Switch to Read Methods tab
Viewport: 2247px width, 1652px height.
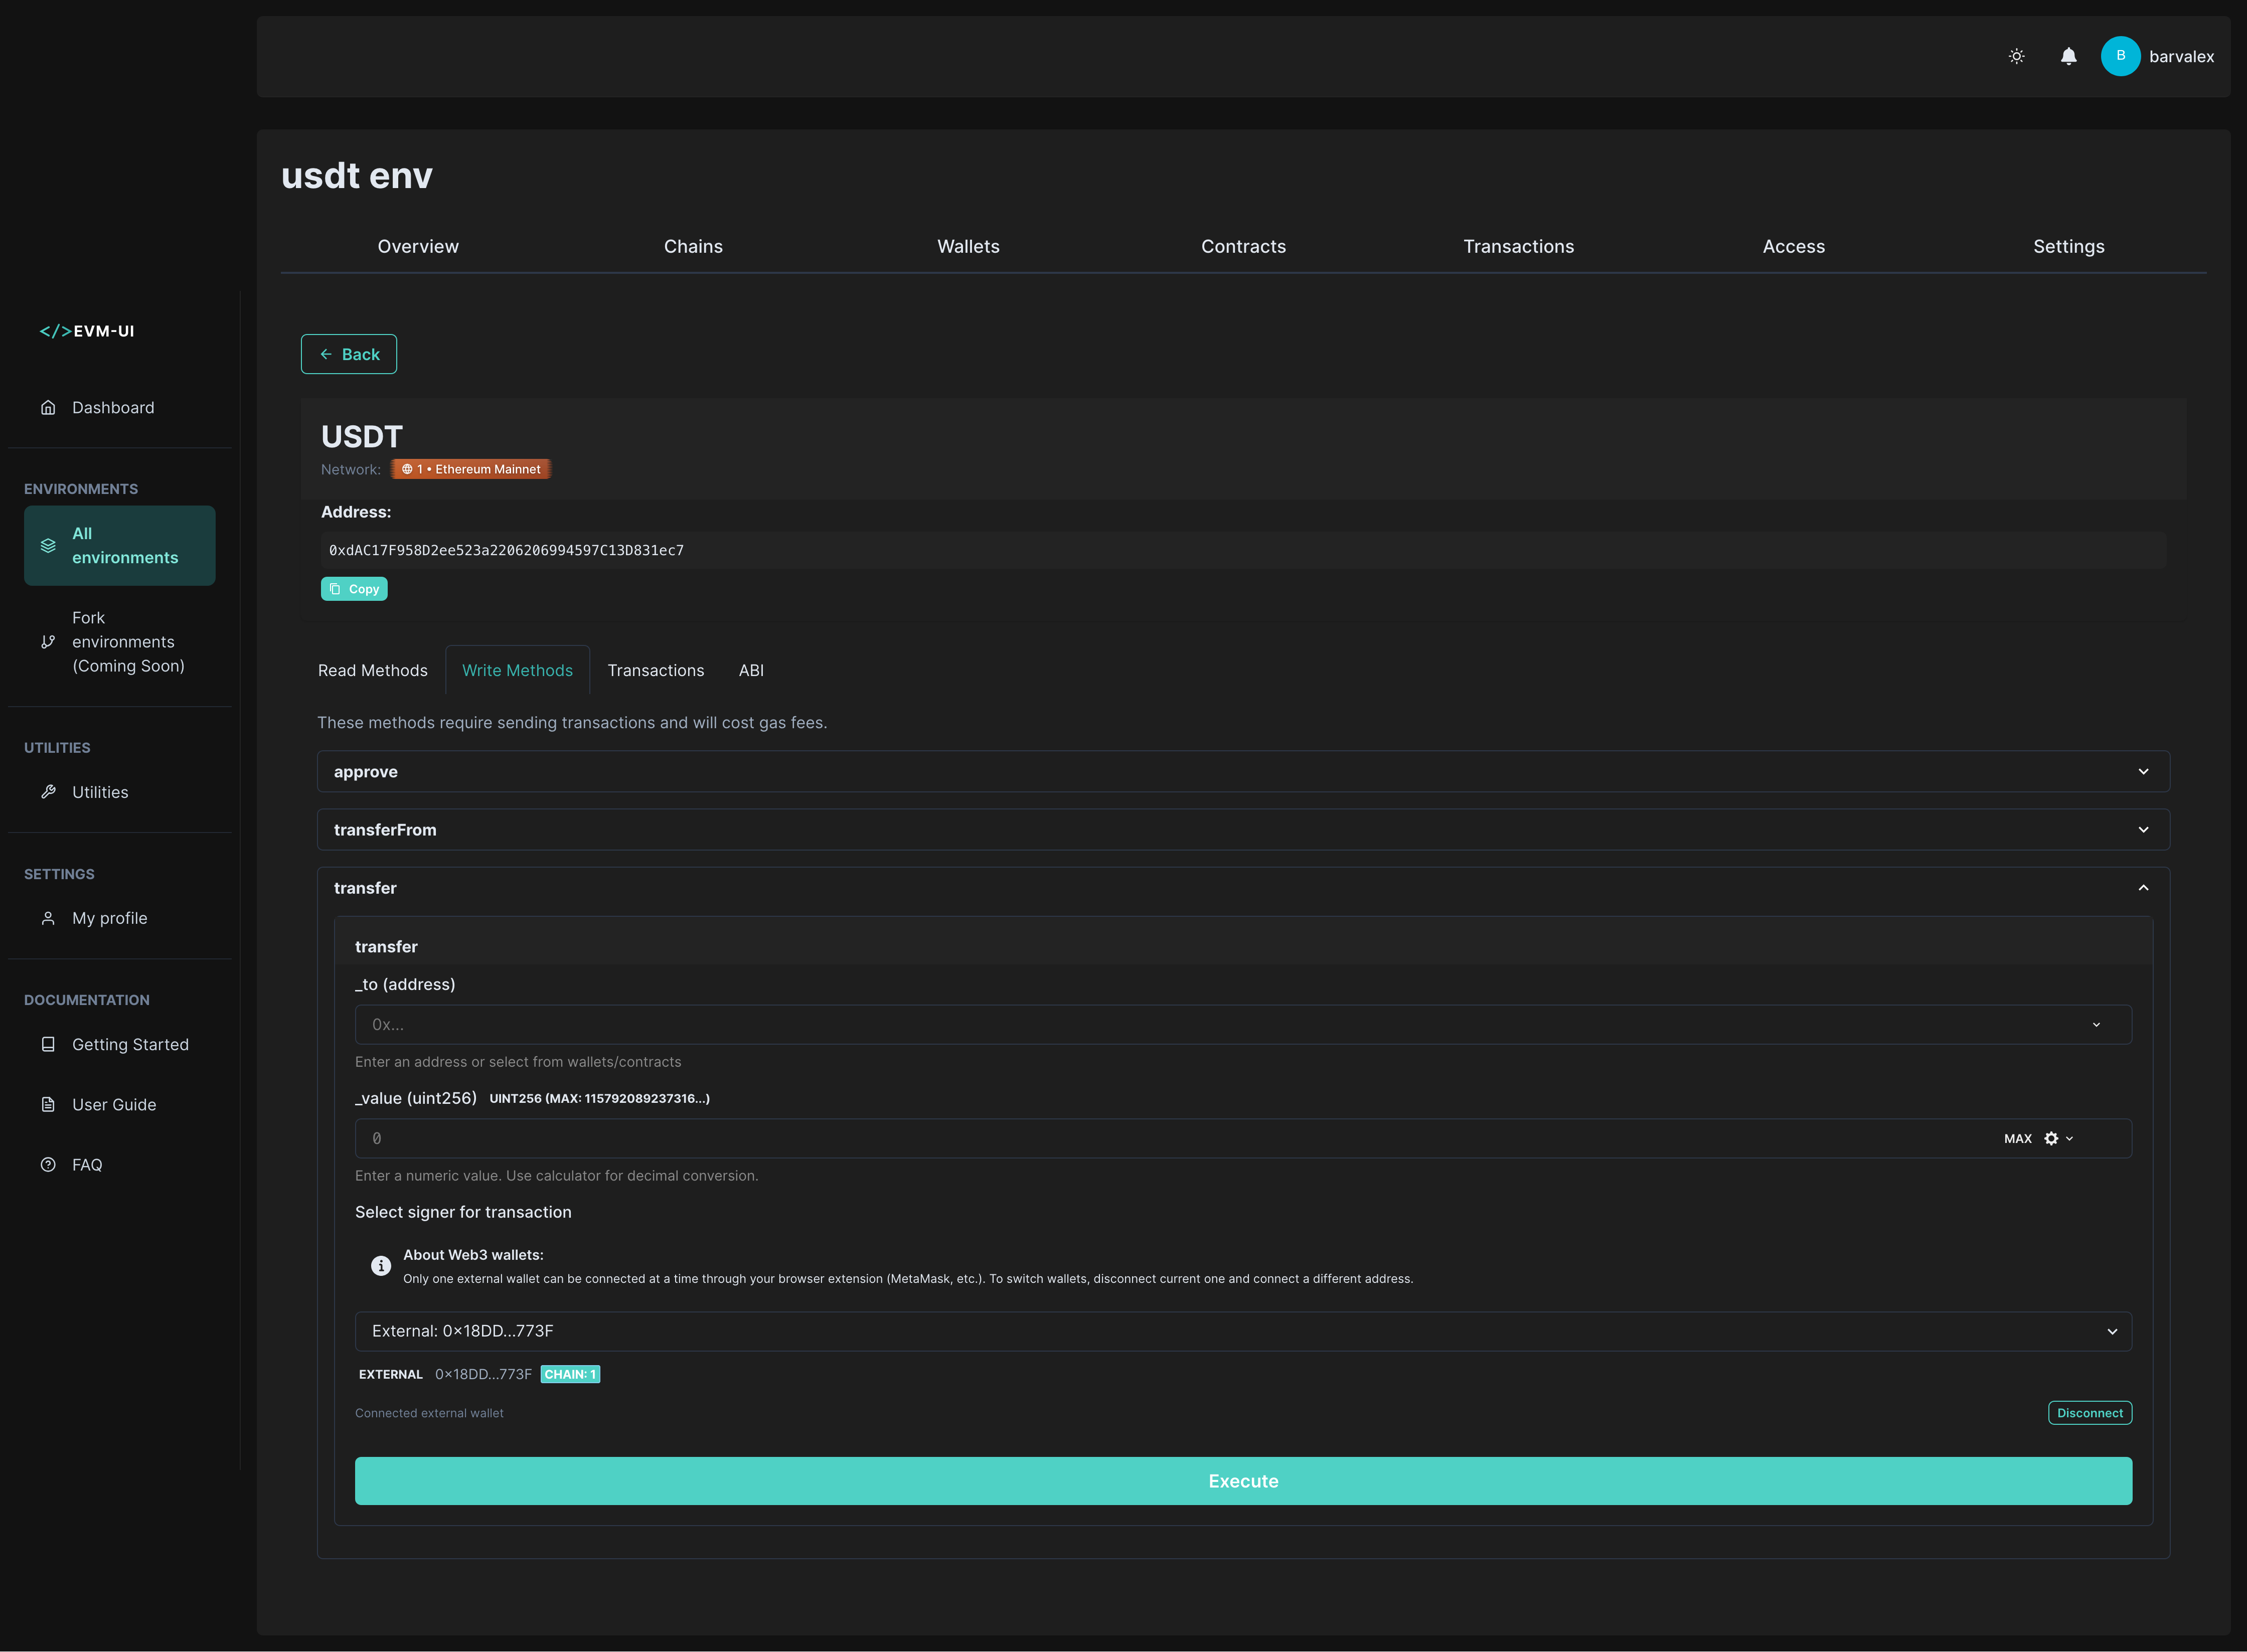coord(372,670)
